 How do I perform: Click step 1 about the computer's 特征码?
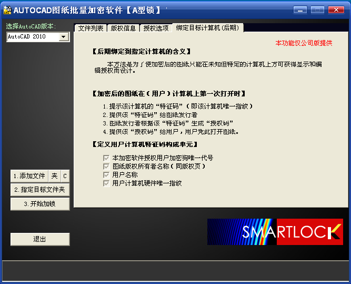tap(178, 106)
